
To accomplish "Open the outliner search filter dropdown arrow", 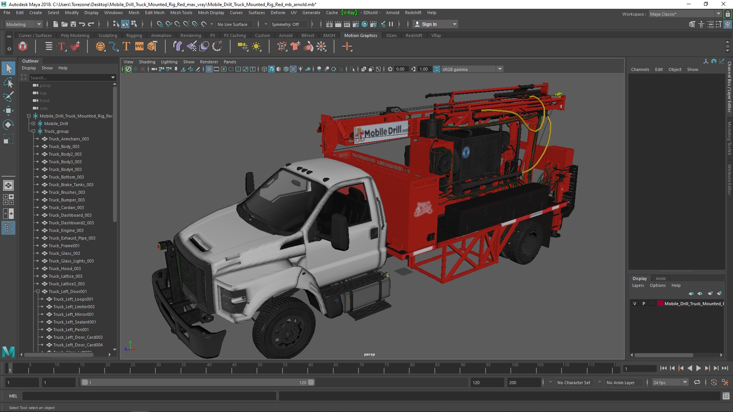I will [113, 77].
